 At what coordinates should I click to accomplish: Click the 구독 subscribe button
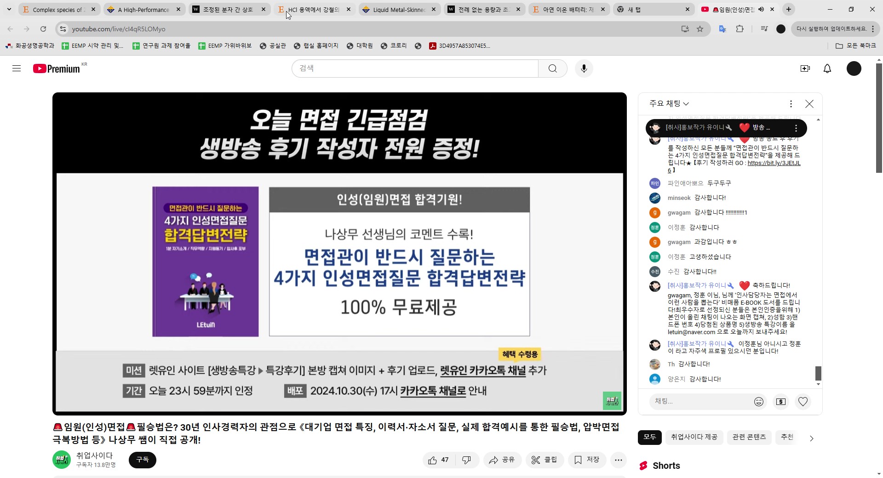pyautogui.click(x=142, y=460)
